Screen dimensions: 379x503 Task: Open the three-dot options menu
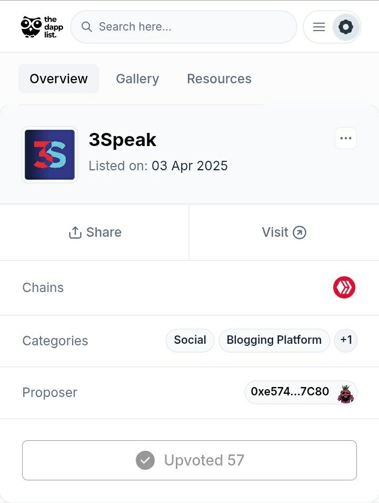pos(346,138)
